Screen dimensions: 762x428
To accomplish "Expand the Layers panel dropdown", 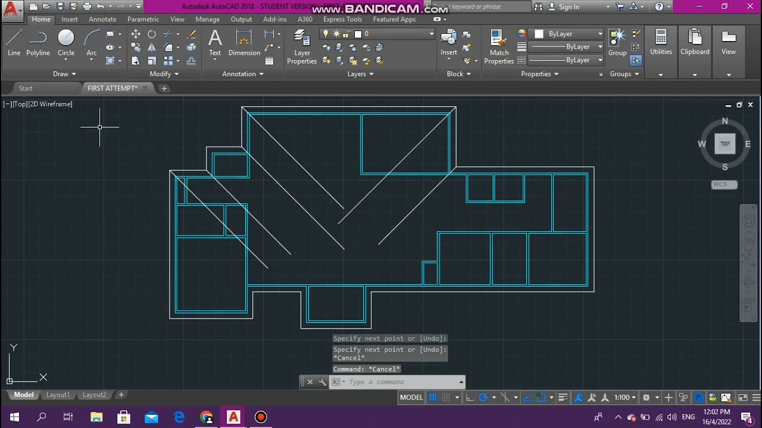I will pos(361,74).
